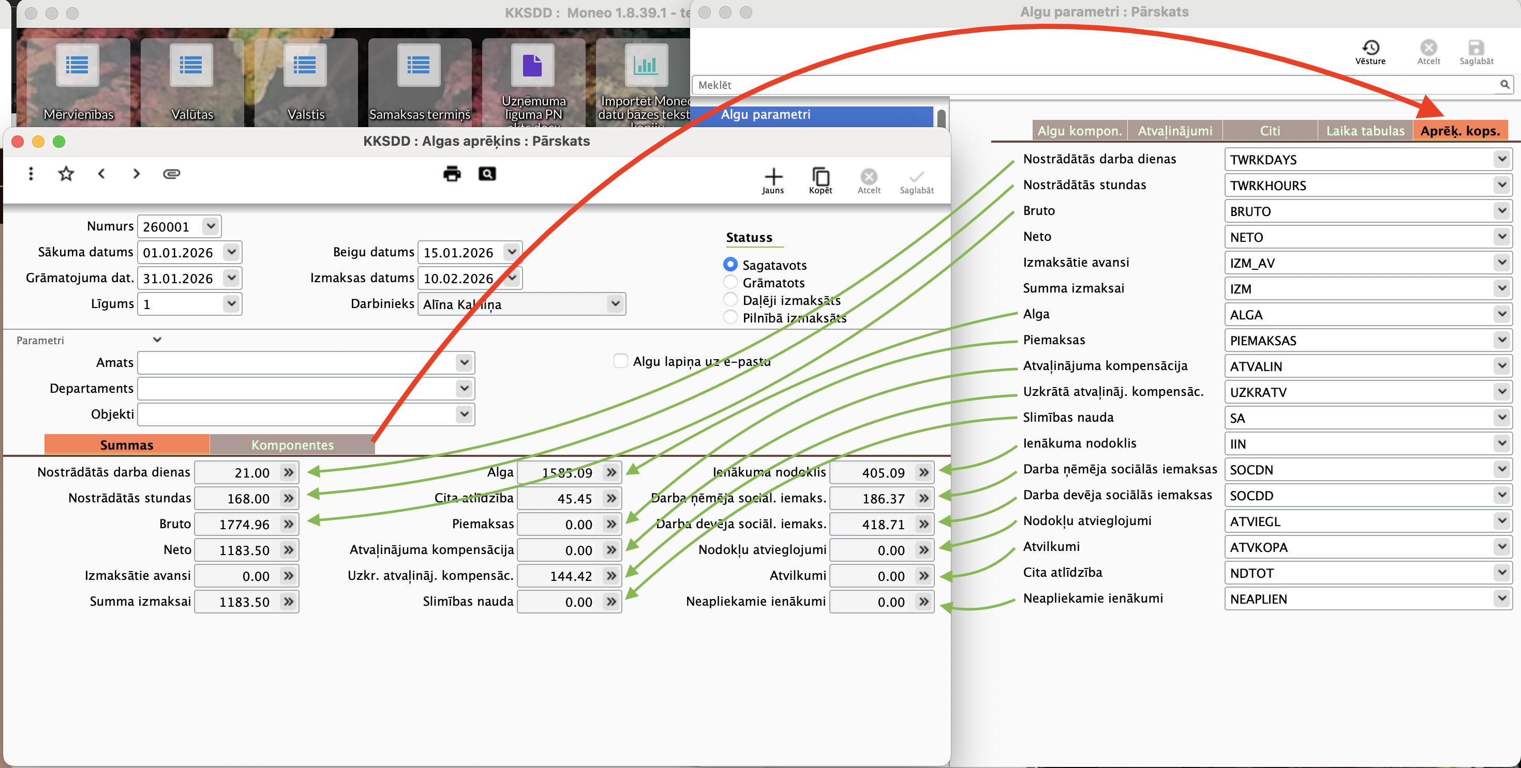Click the Jauns plus icon
This screenshot has width=1521, height=768.
(773, 177)
